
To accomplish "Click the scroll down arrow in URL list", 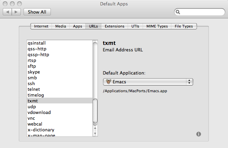I will click(95, 133).
